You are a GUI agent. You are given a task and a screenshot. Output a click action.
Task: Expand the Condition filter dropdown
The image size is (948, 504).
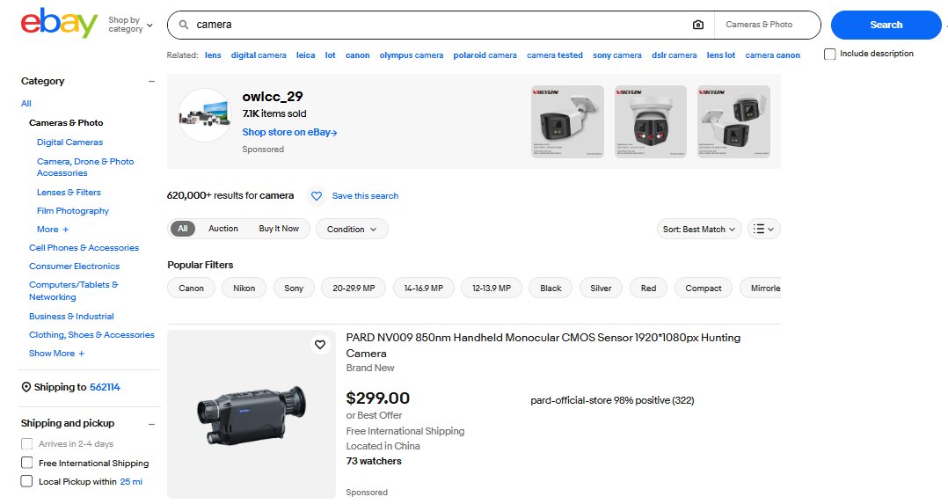[x=352, y=229]
